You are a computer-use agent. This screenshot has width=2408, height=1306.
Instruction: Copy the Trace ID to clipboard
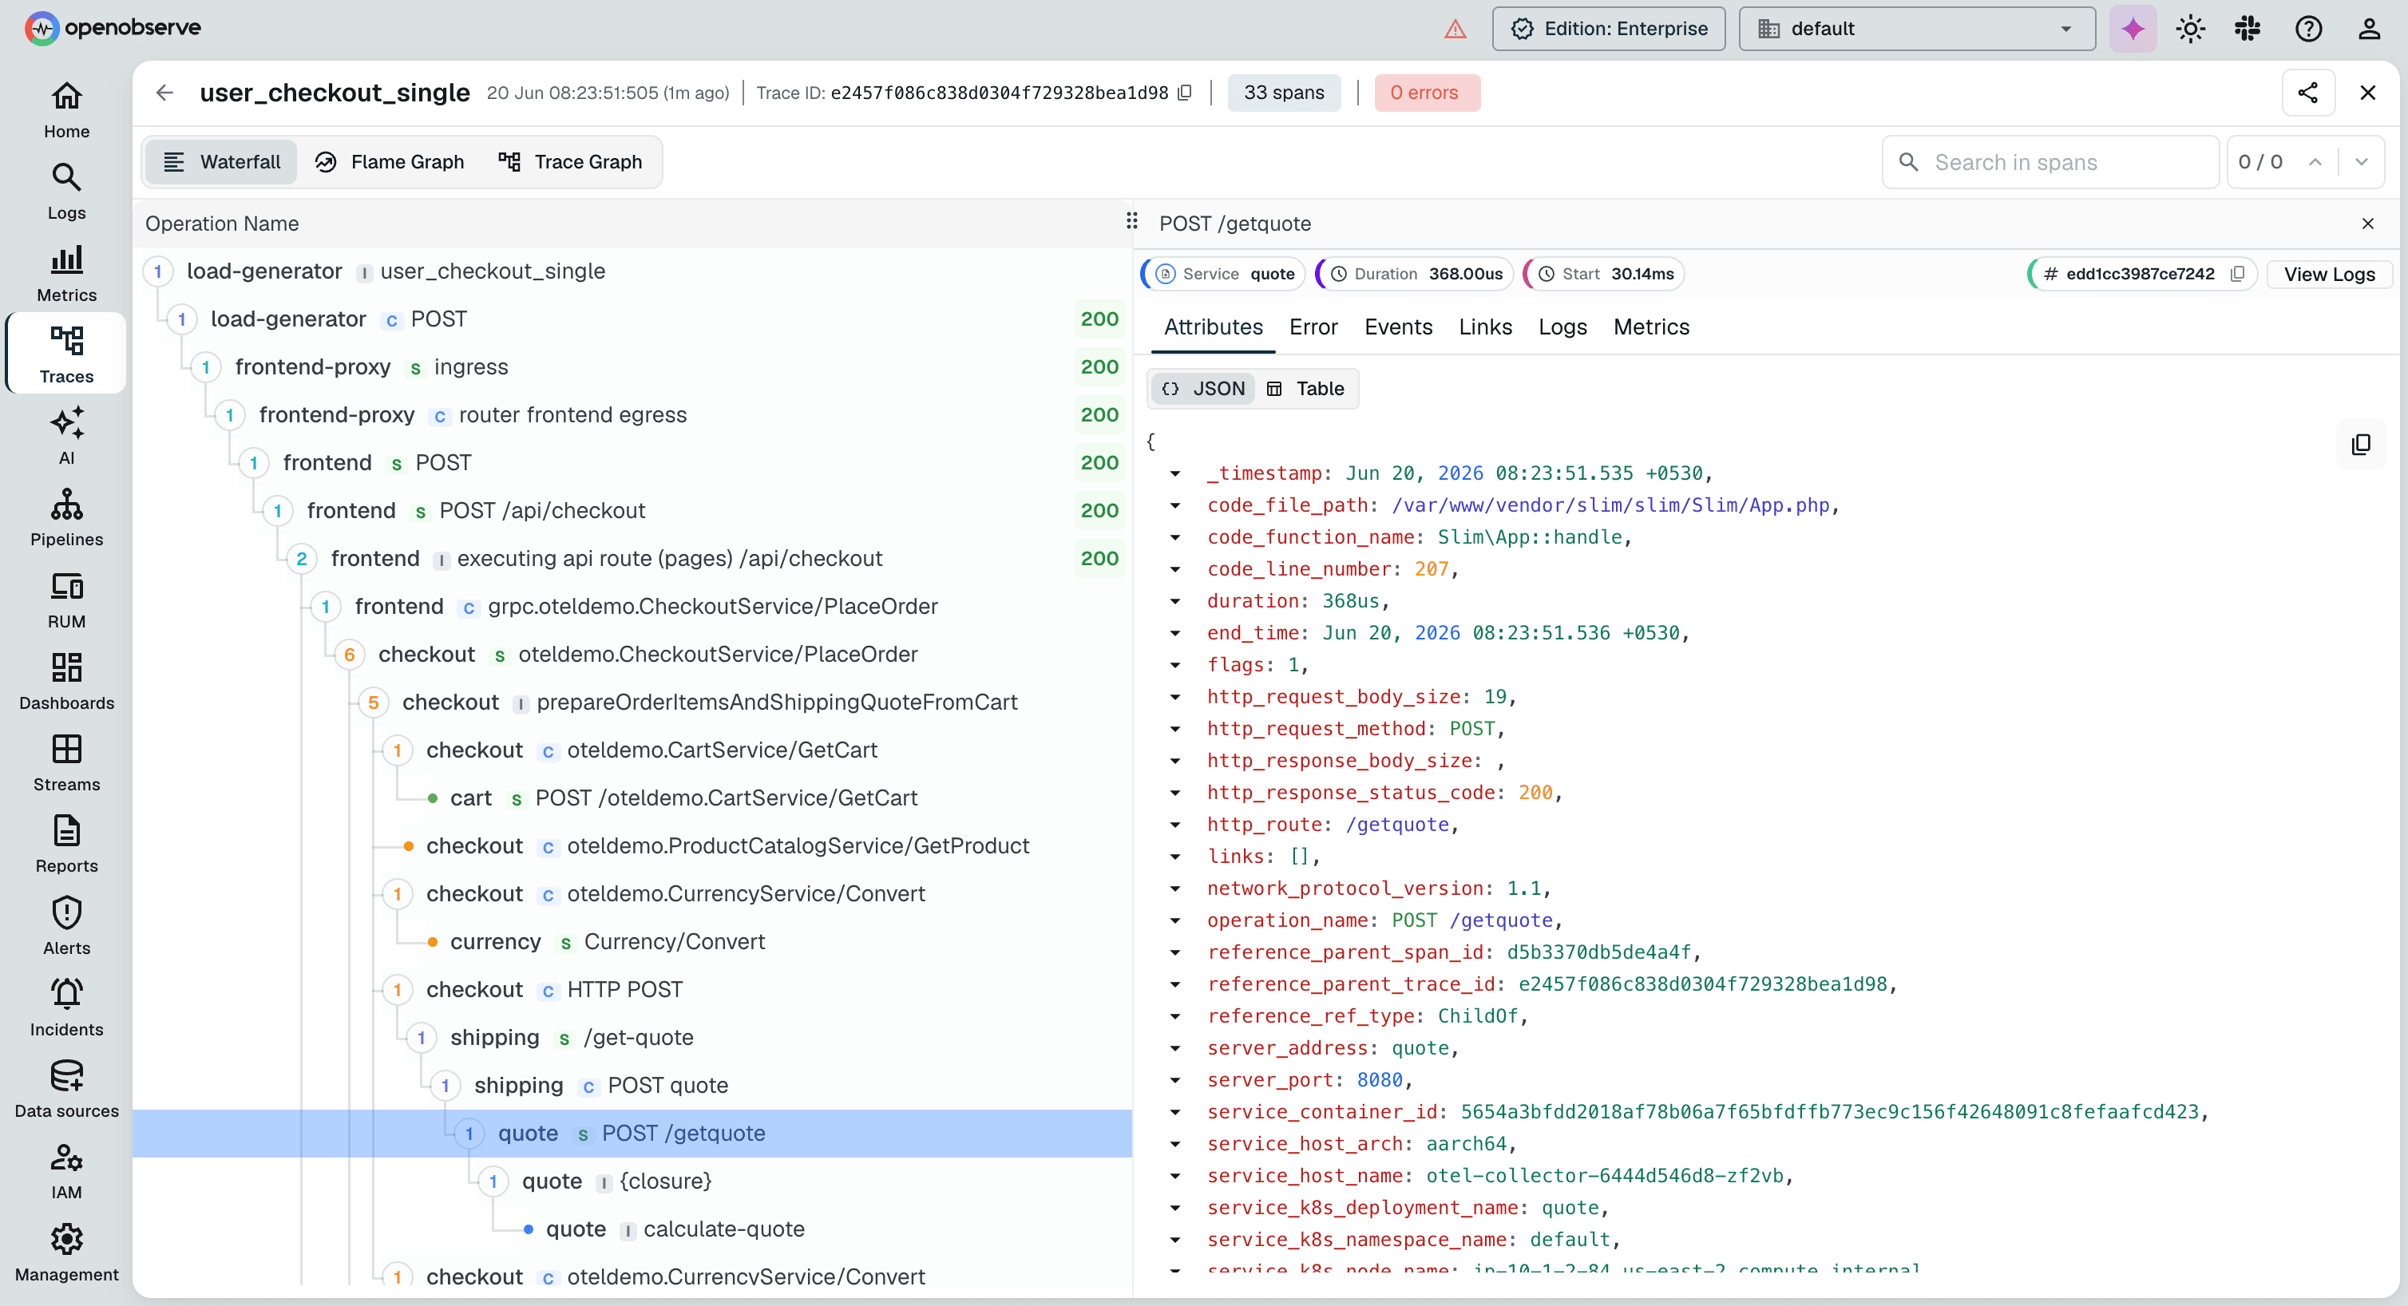click(x=1184, y=93)
